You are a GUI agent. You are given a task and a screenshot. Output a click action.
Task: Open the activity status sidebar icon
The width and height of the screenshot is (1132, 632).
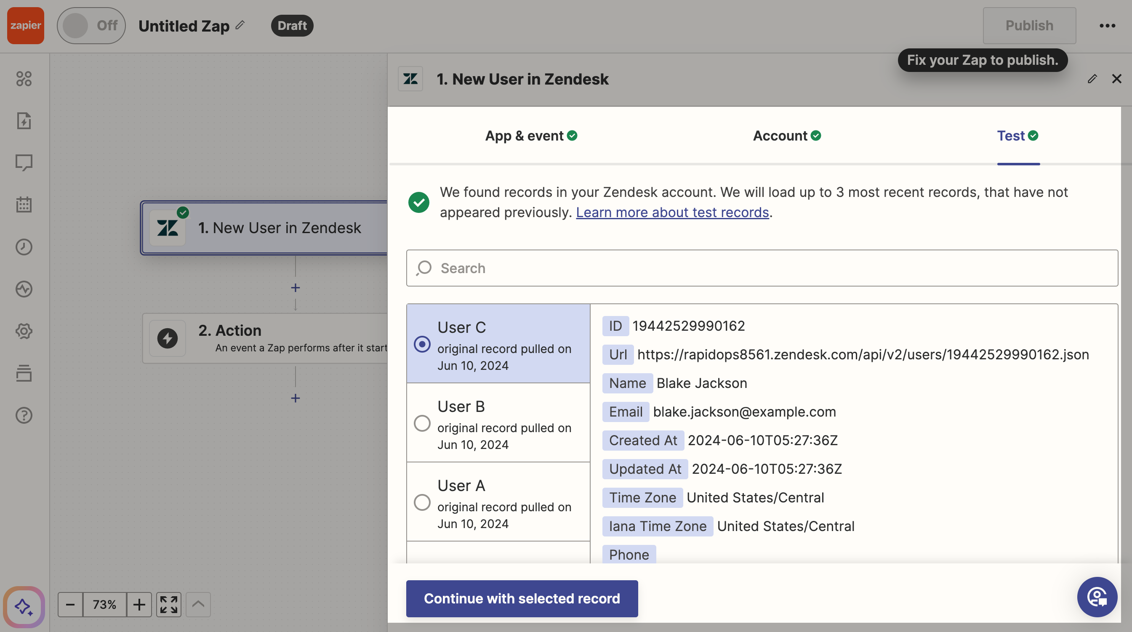(24, 289)
